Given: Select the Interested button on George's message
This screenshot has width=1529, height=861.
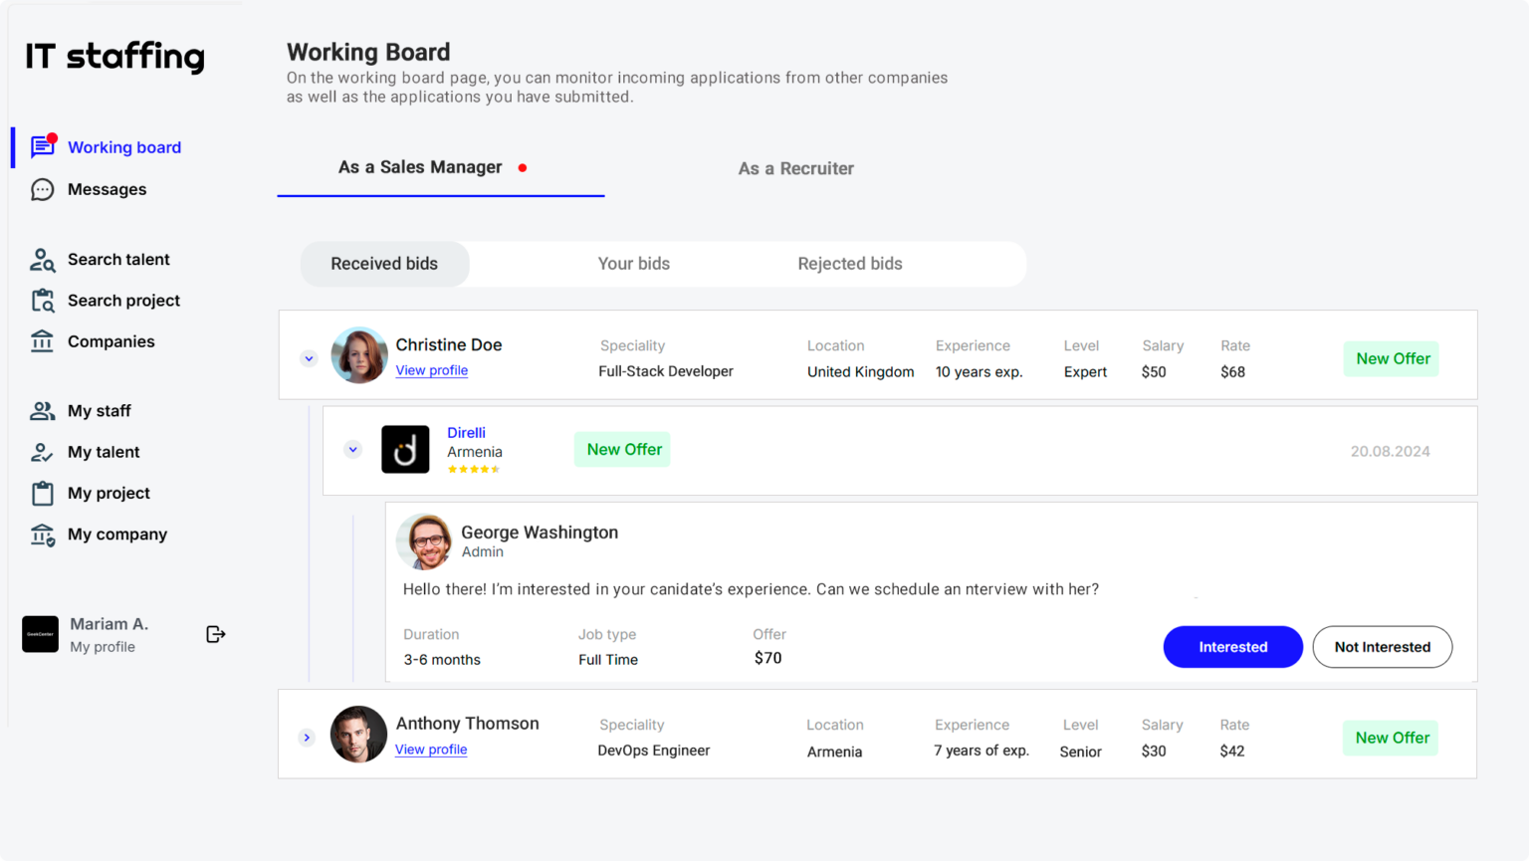Looking at the screenshot, I should [x=1232, y=646].
